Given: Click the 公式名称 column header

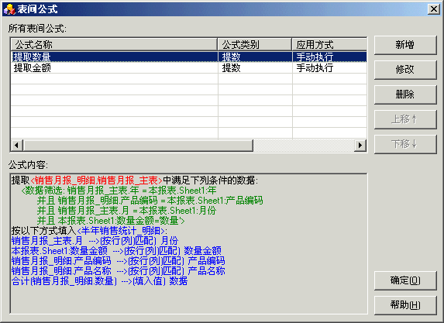Looking at the screenshot, I should tap(114, 45).
